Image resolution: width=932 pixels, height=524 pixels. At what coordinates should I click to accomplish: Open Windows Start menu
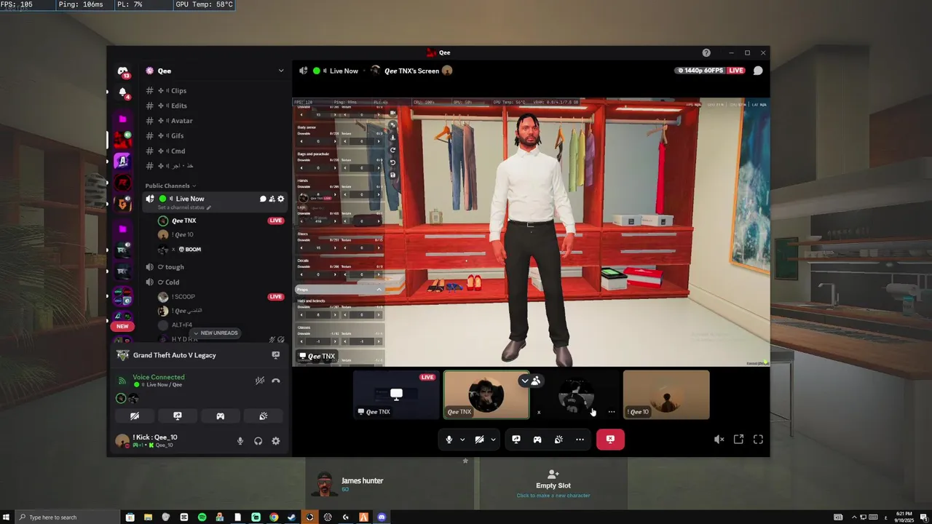tap(7, 517)
